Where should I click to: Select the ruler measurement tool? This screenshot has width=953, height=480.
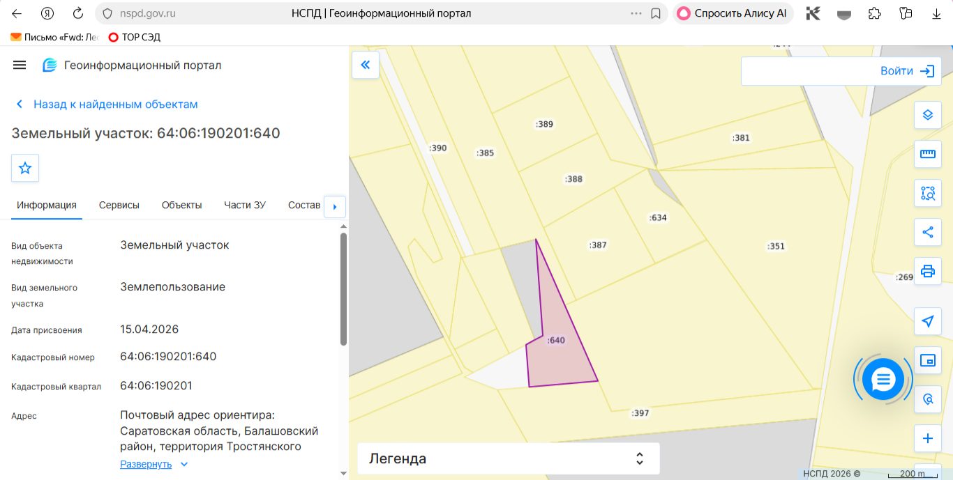927,154
